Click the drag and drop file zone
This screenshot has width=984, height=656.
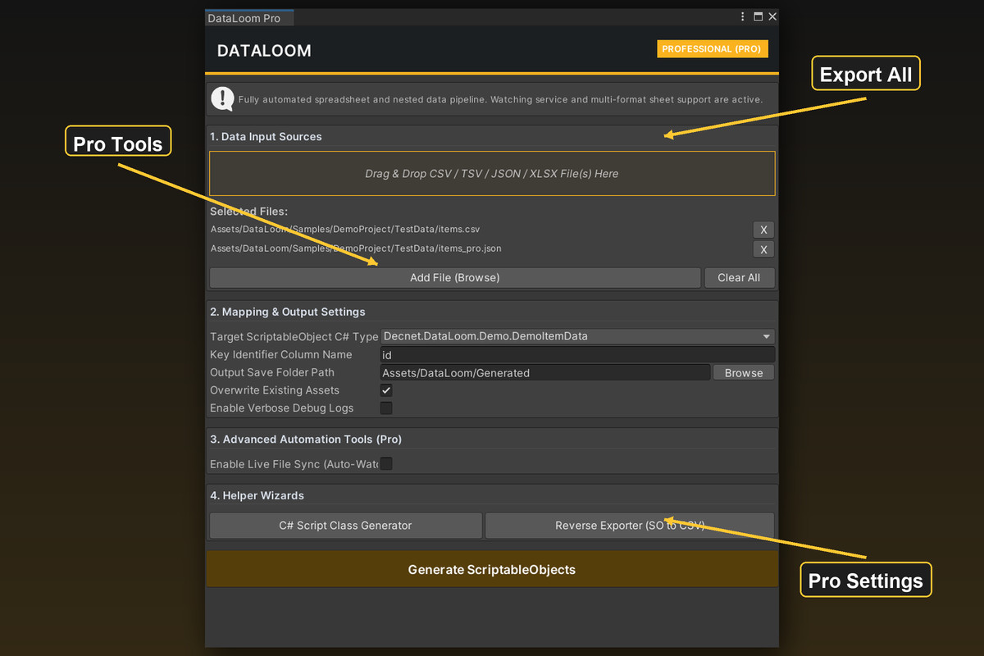(x=492, y=173)
